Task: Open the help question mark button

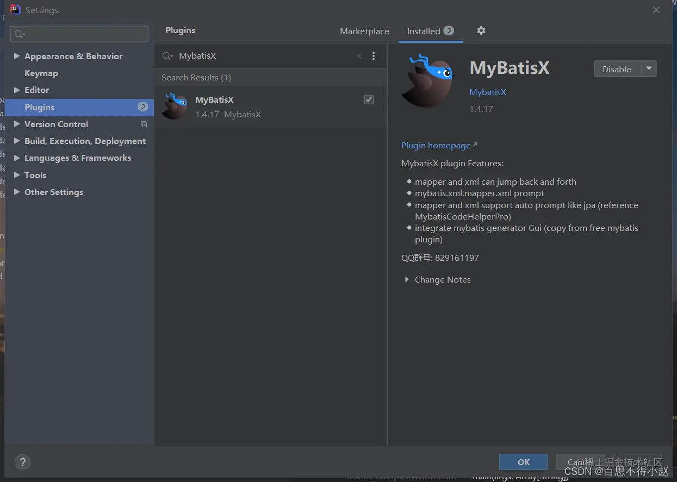Action: [22, 462]
